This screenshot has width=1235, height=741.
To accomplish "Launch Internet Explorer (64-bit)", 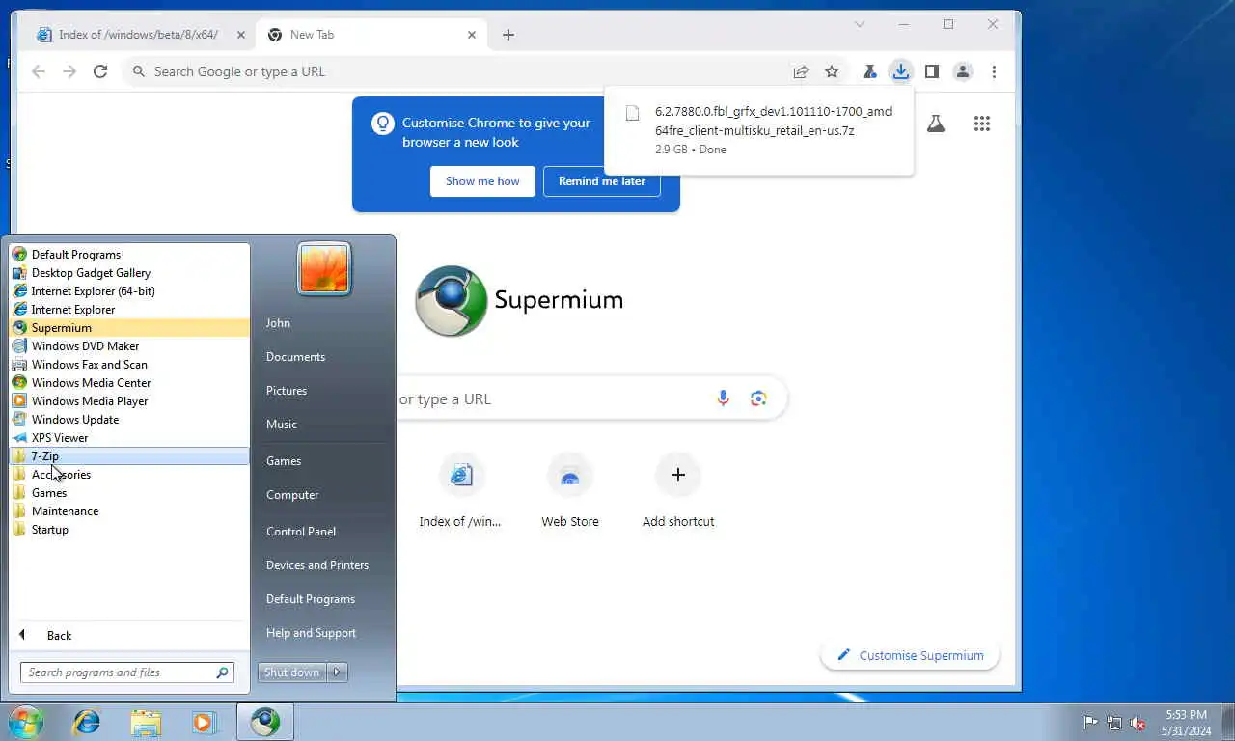I will click(x=129, y=291).
